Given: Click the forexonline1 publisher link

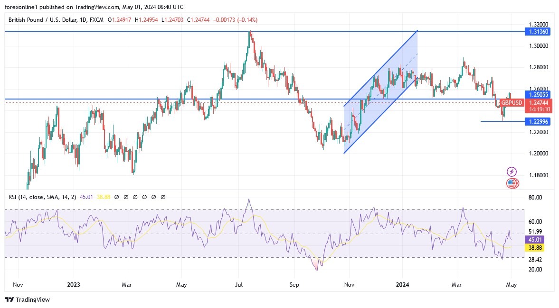Looking at the screenshot, I should pyautogui.click(x=22, y=7).
